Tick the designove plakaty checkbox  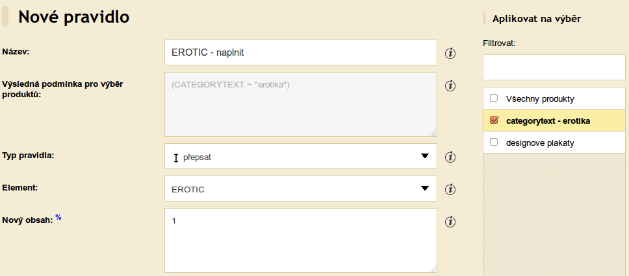(x=494, y=142)
